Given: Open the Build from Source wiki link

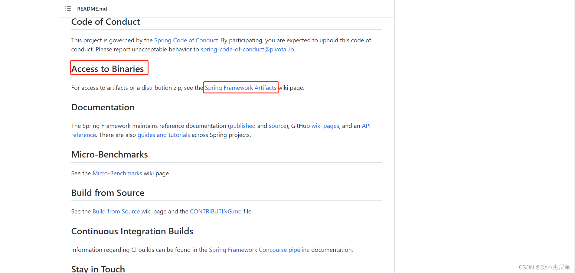Looking at the screenshot, I should pos(116,211).
